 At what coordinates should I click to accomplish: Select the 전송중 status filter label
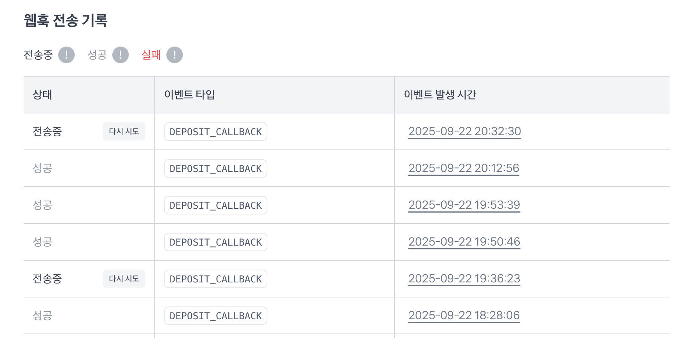tap(38, 55)
